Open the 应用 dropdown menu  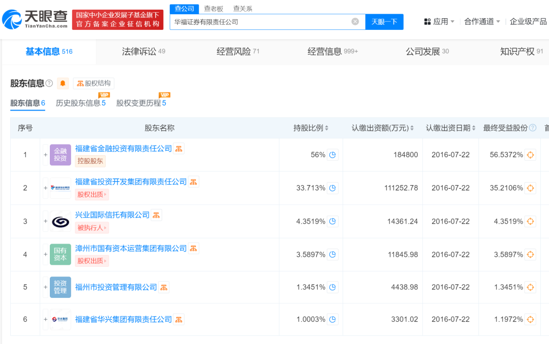439,22
